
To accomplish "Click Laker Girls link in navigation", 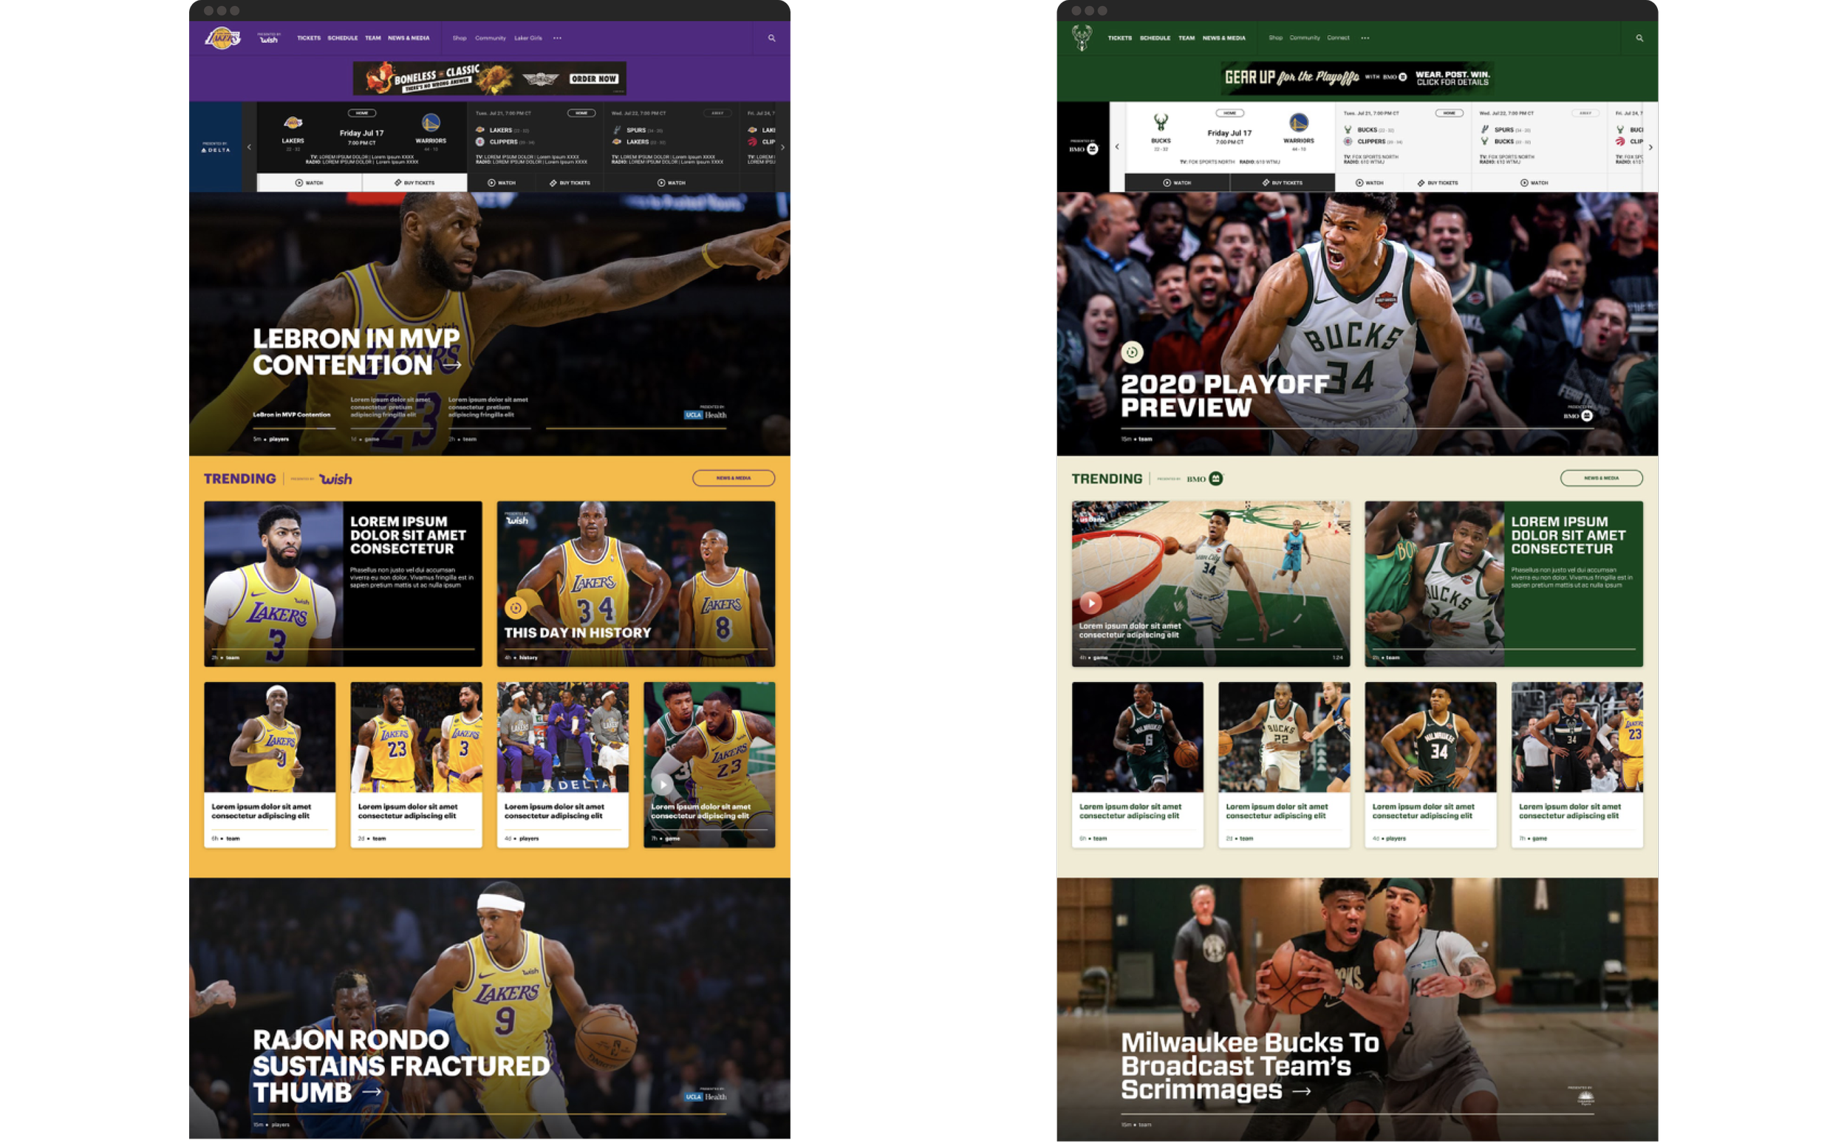I will click(528, 38).
